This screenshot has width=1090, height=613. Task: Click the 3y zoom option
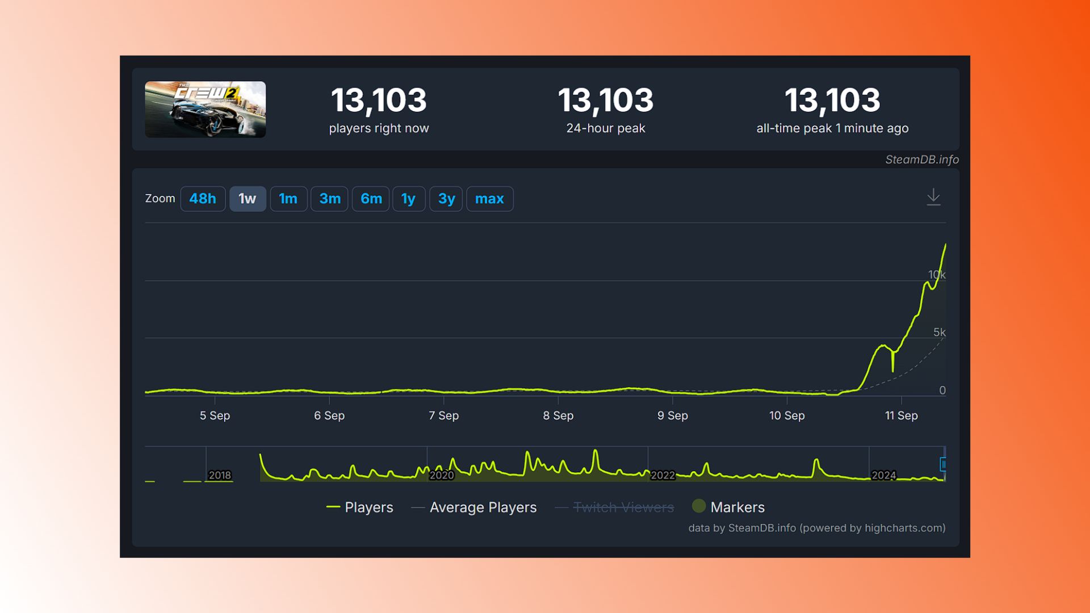[x=446, y=198]
